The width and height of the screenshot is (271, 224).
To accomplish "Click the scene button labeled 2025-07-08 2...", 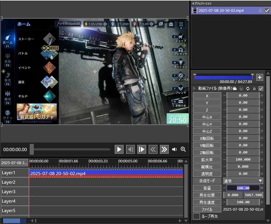I will click(14, 163).
